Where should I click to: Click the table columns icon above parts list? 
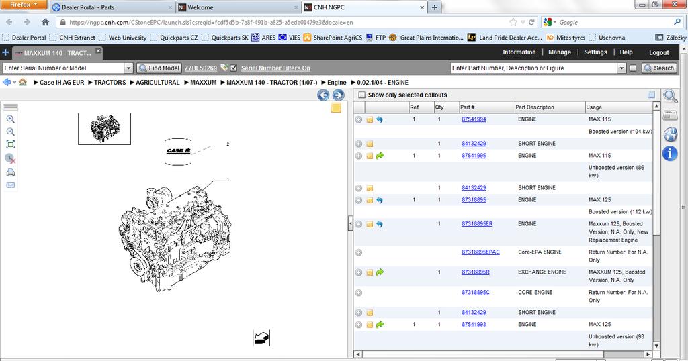651,95
